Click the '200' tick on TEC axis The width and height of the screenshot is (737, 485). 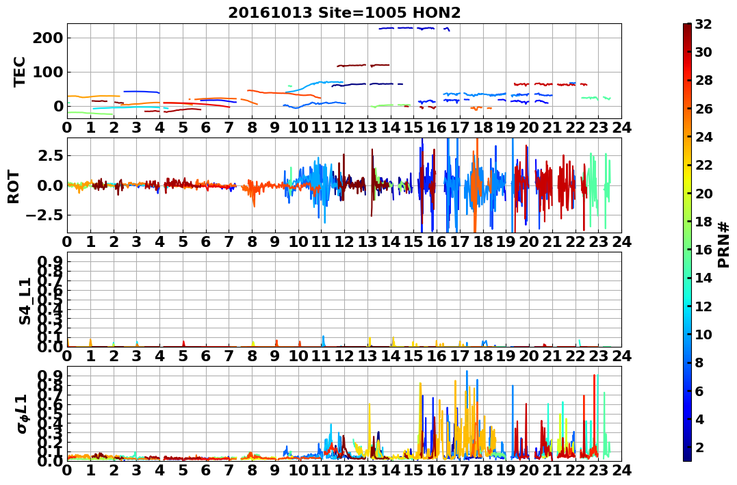[x=48, y=38]
